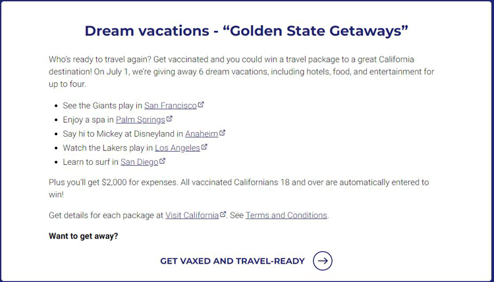Image resolution: width=494 pixels, height=282 pixels.
Task: Click the "$2,000 for expenses" paragraph
Action: 239,188
